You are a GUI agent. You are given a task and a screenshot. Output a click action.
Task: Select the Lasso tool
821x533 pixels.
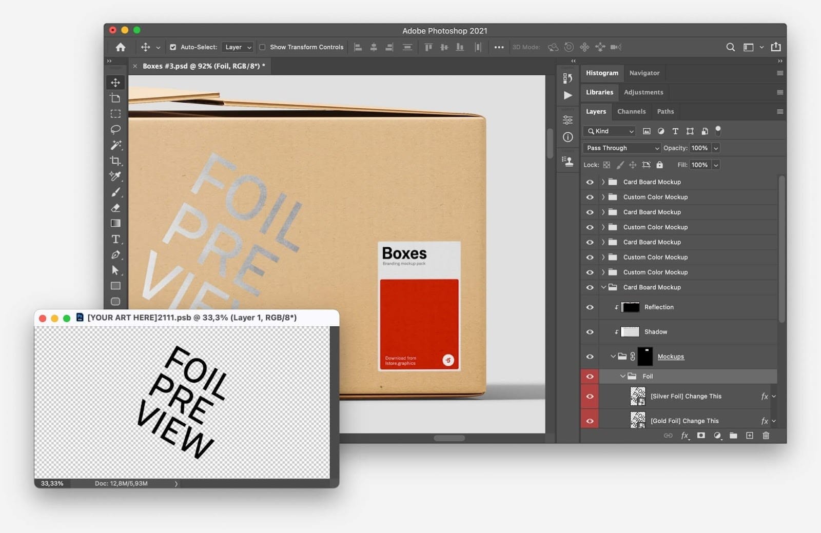click(115, 129)
